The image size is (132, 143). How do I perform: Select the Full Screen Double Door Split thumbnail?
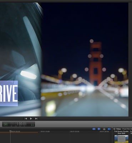[121, 139]
